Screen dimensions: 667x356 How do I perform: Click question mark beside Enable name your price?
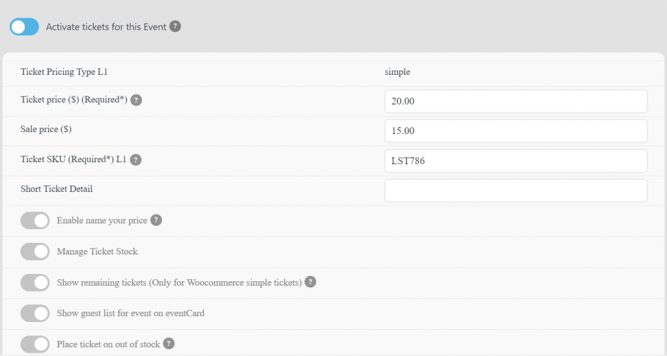[156, 220]
